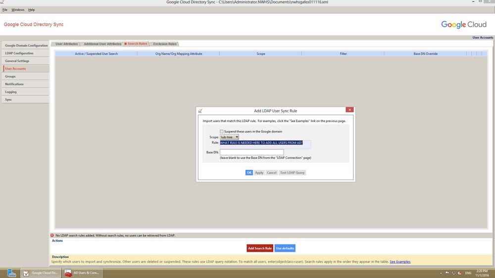This screenshot has height=278, width=495.
Task: Click the Use defaults button
Action: pos(285,248)
